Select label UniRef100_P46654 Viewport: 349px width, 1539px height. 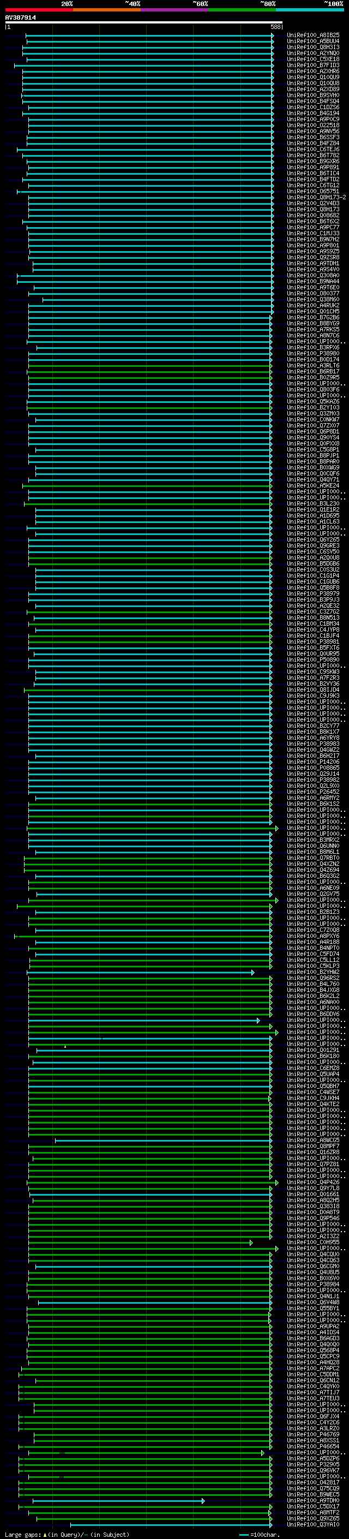pos(312,1446)
